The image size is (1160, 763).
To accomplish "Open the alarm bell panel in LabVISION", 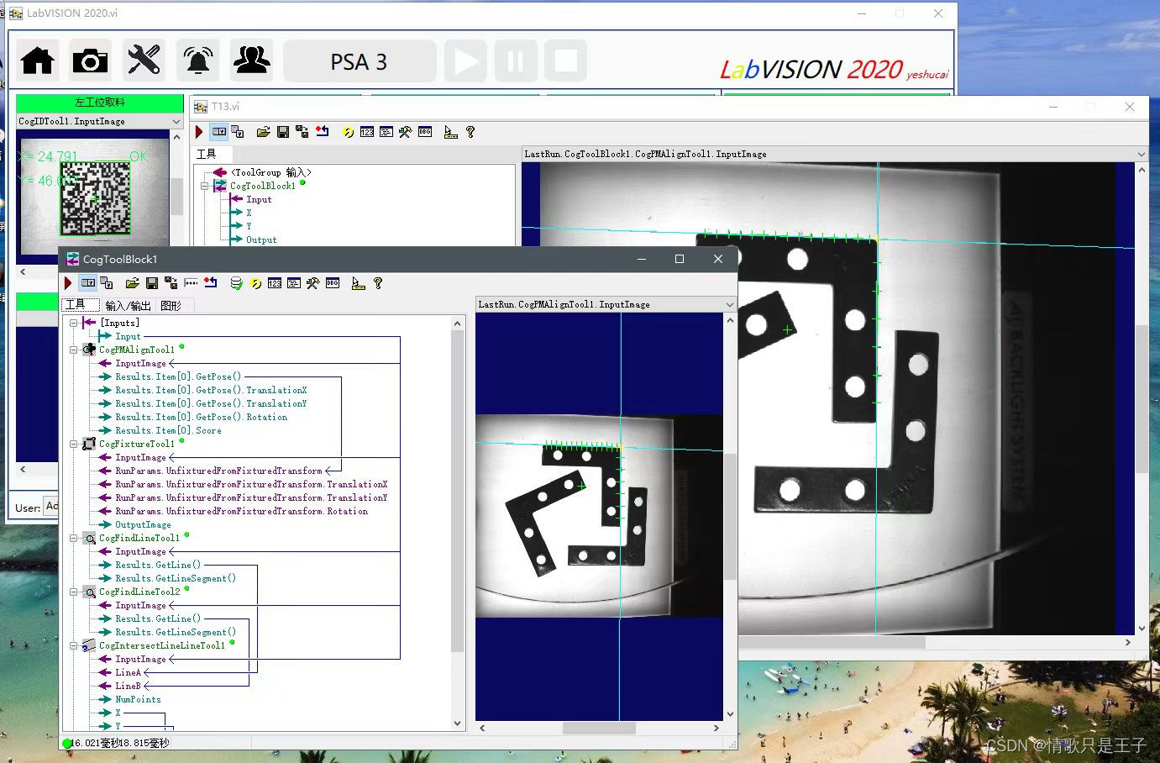I will pos(197,60).
